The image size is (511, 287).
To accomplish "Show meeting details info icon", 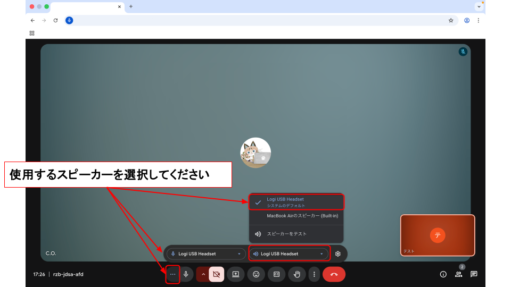I will tap(443, 274).
